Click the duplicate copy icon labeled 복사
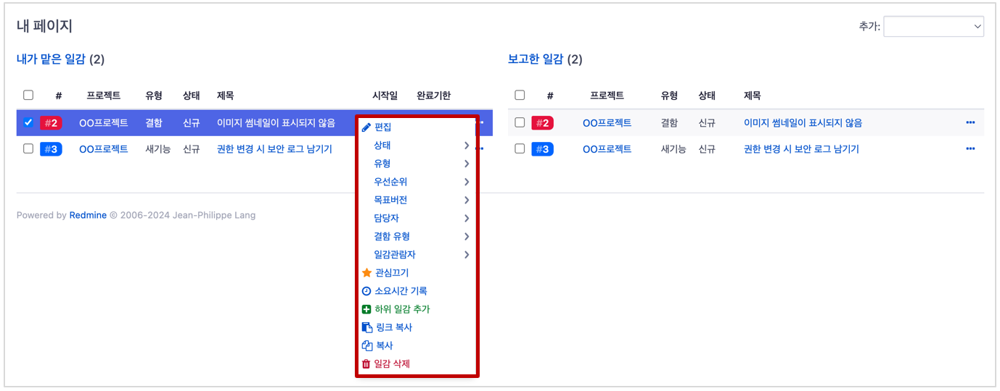 point(366,345)
